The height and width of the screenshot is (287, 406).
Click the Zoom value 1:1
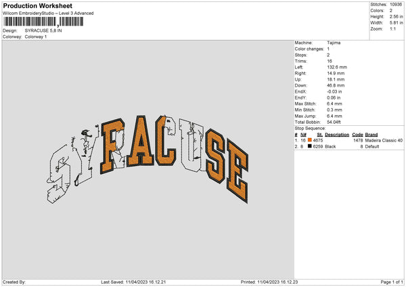(x=392, y=28)
